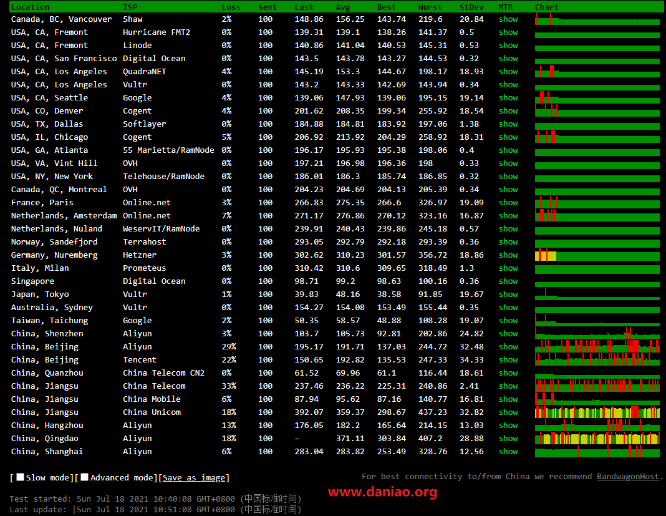Click the Avg column header
The height and width of the screenshot is (516, 666).
[x=343, y=7]
